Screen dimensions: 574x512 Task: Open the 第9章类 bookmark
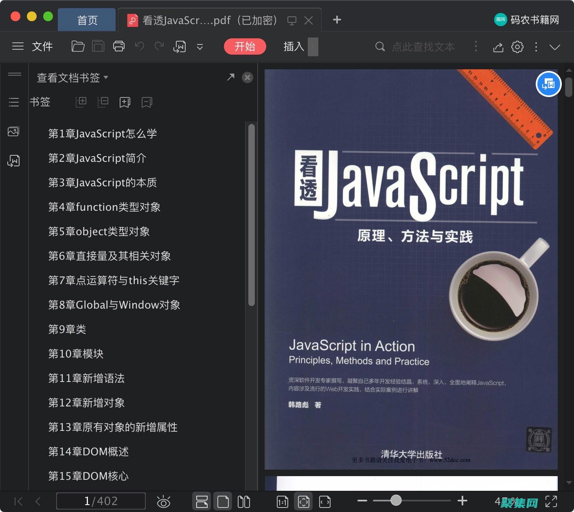tap(67, 329)
